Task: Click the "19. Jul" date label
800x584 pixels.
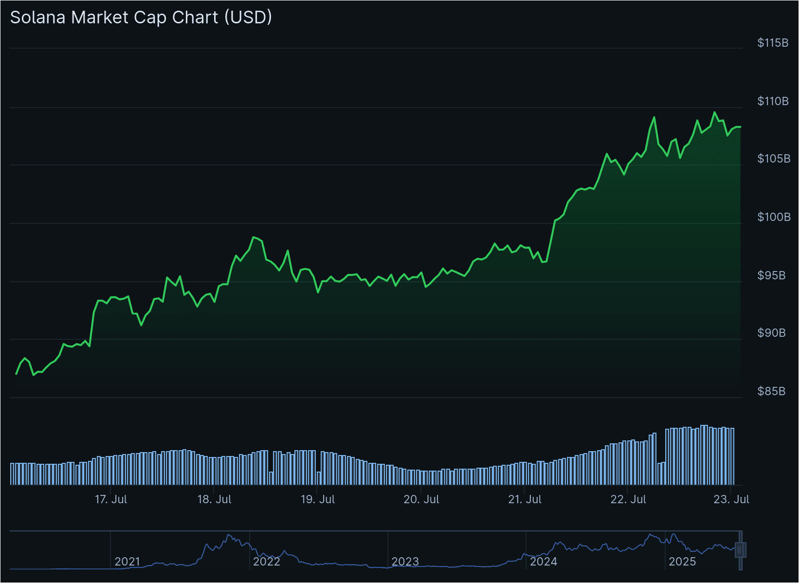Action: [x=318, y=499]
